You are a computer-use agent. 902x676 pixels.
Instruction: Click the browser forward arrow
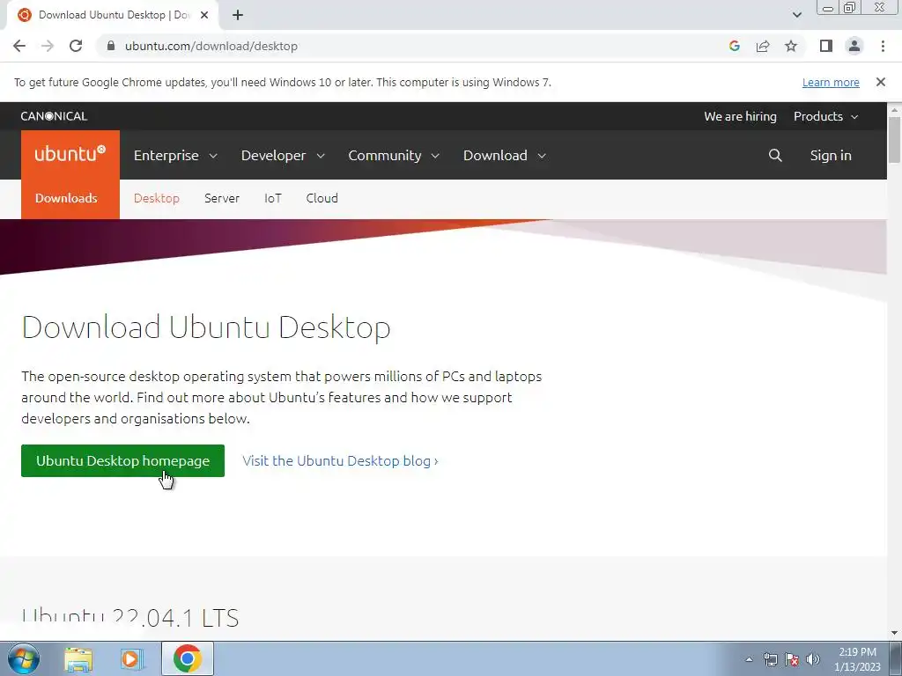pos(48,46)
